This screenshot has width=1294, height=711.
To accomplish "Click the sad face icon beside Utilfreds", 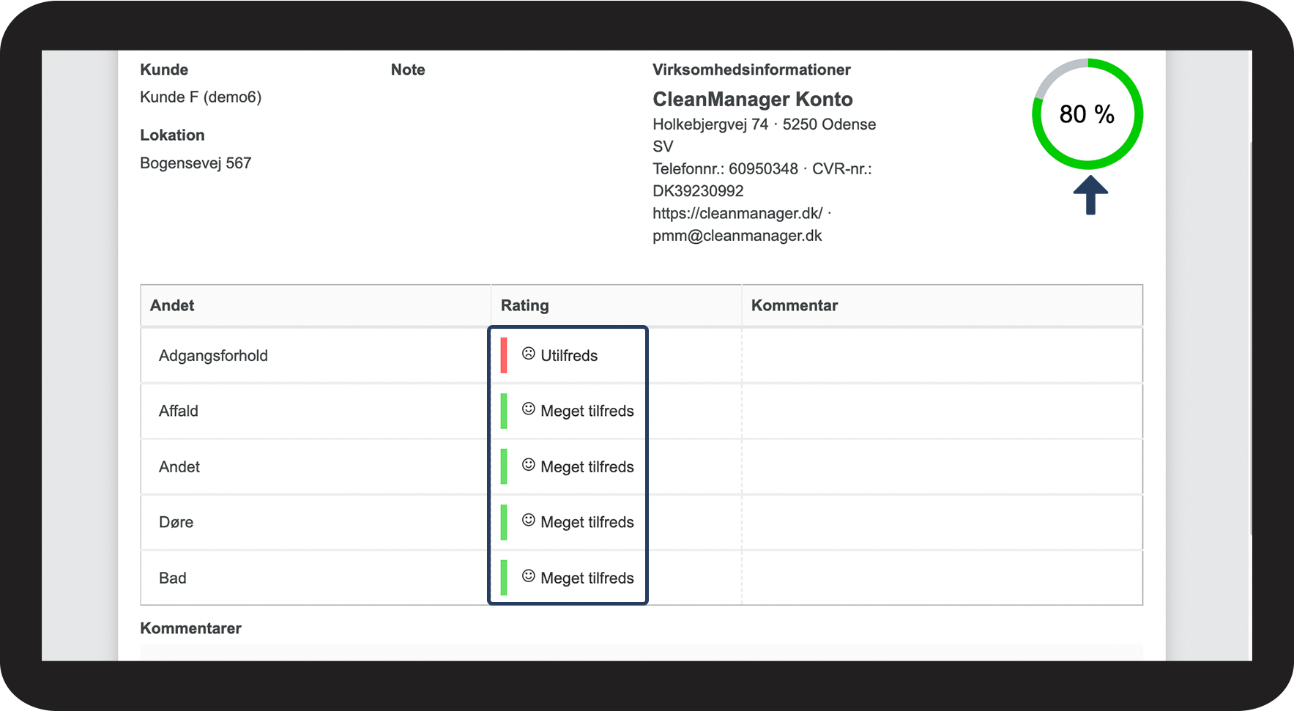I will tap(528, 354).
